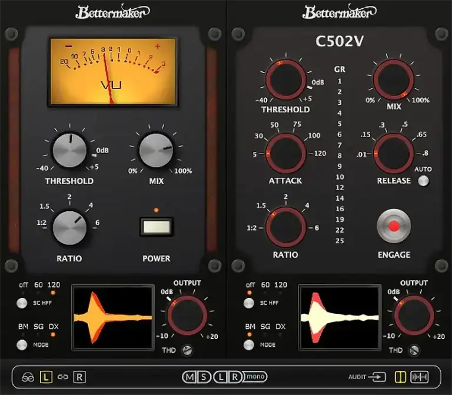Image resolution: width=452 pixels, height=395 pixels.
Task: Click the C502V panel BM mode indicator light
Action: [x=250, y=335]
